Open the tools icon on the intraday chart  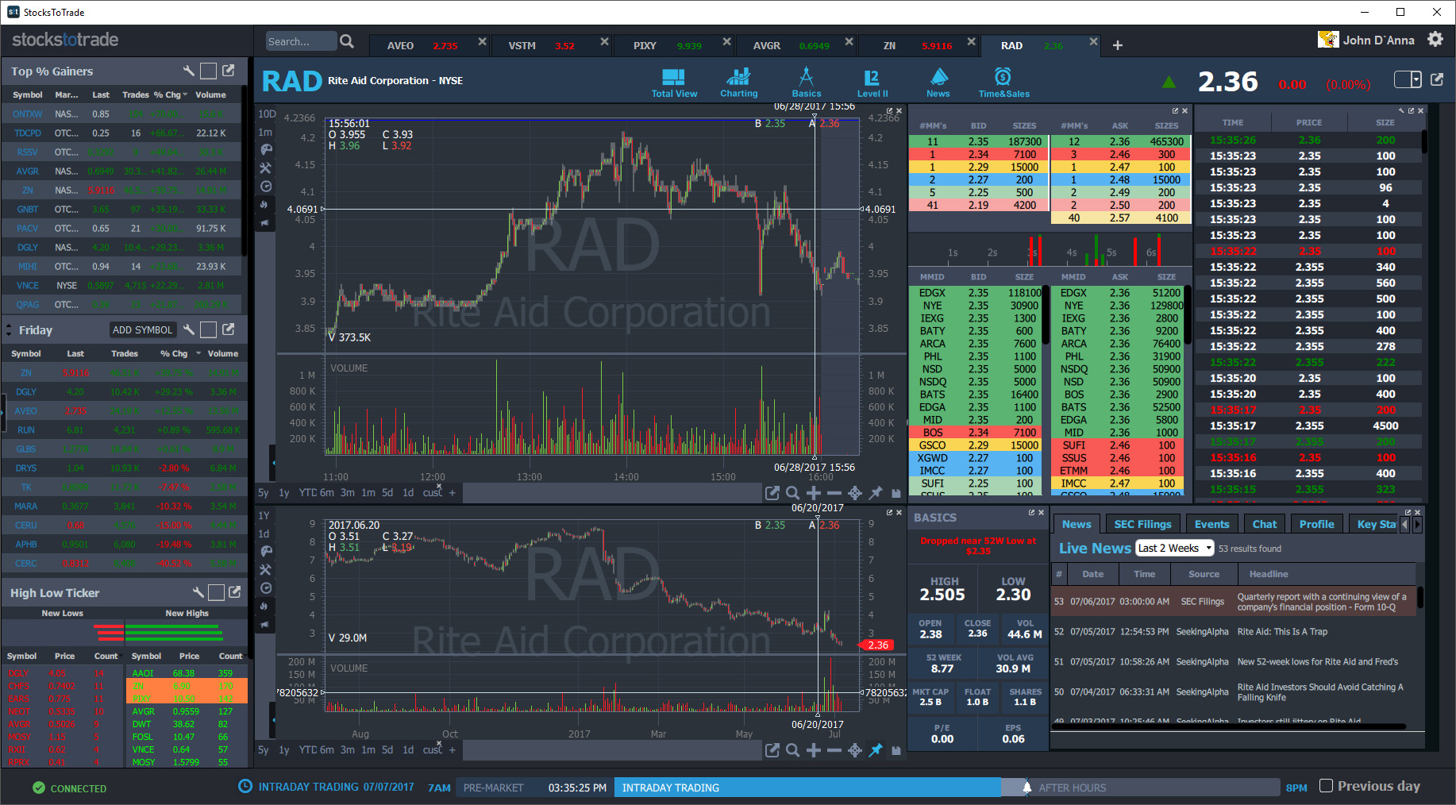click(266, 168)
